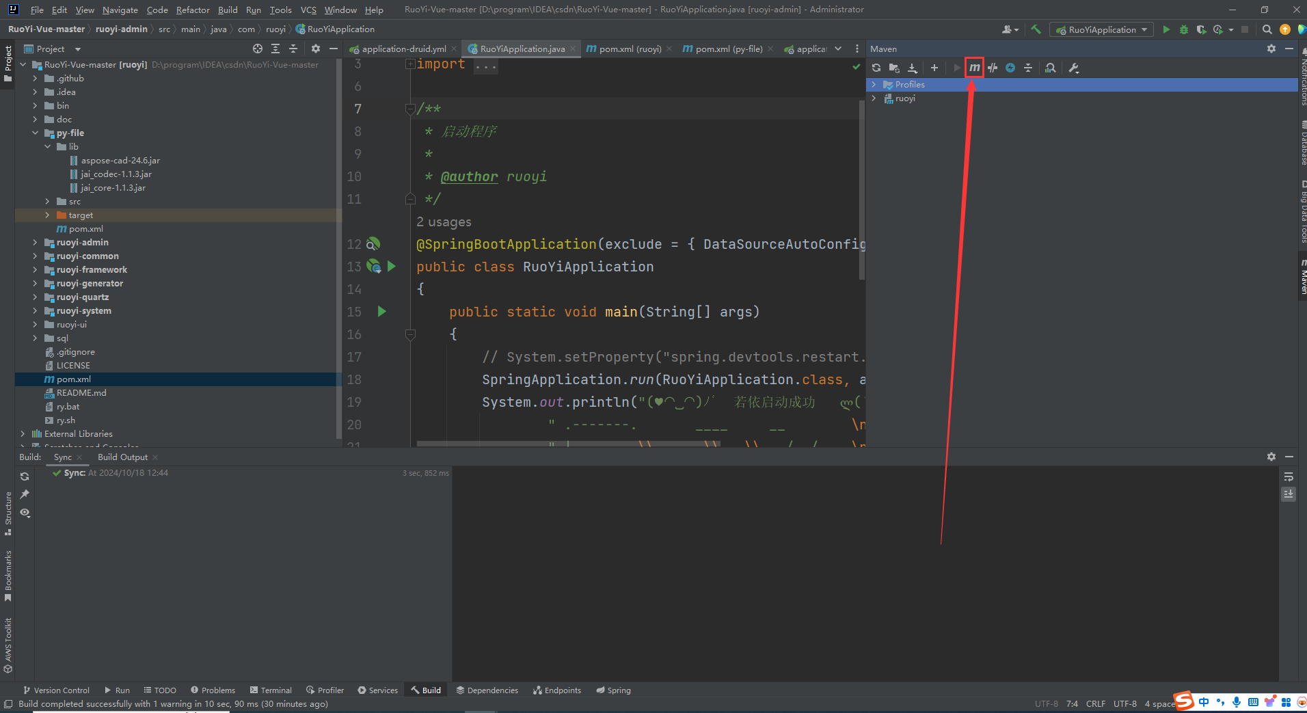
Task: Open Dependencies tool window
Action: [487, 690]
